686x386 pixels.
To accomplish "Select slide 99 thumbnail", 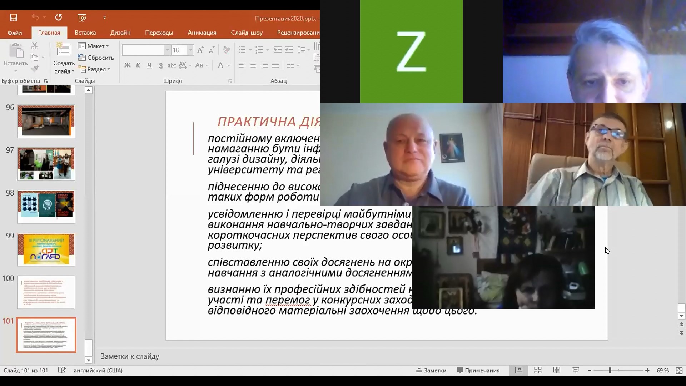I will [x=46, y=249].
